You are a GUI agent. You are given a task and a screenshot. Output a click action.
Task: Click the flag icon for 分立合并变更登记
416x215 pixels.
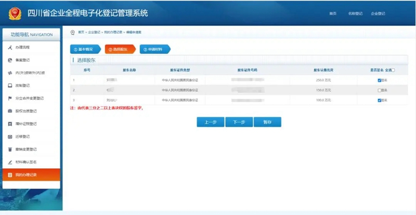pos(10,98)
